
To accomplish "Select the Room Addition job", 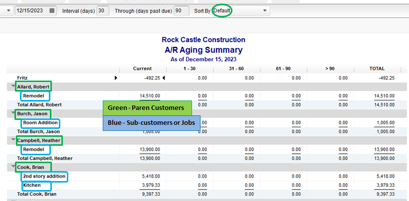I will coord(40,122).
